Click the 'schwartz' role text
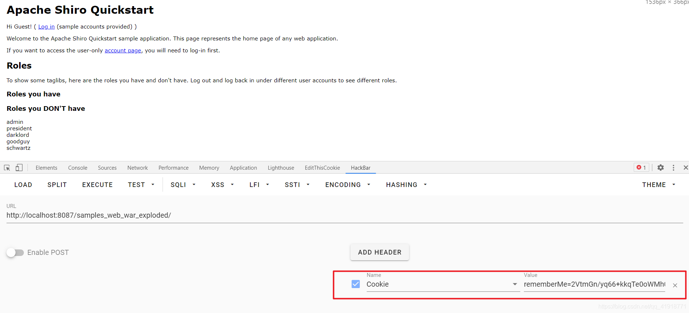 [18, 148]
